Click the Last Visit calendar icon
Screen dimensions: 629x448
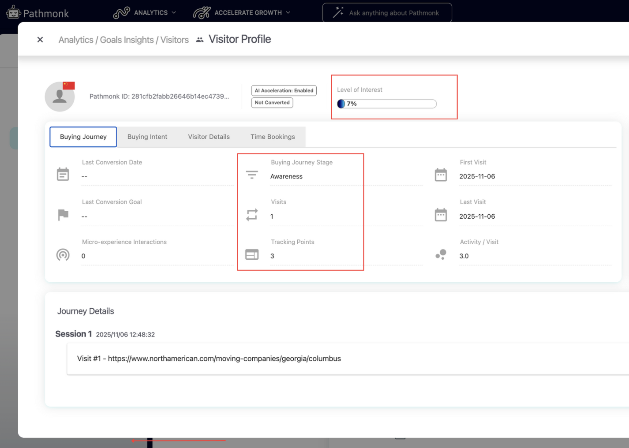(441, 215)
